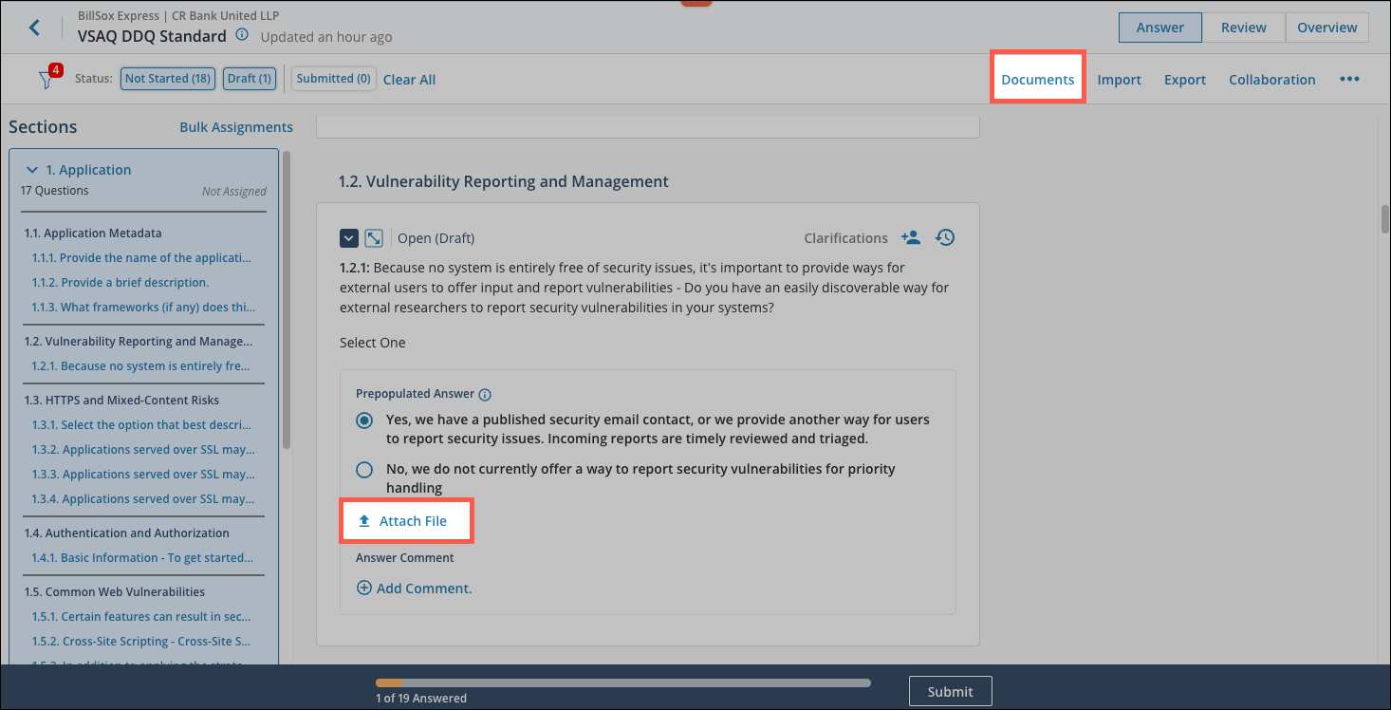Click the assign user icon next to Clarifications
The height and width of the screenshot is (710, 1391).
[x=910, y=238]
